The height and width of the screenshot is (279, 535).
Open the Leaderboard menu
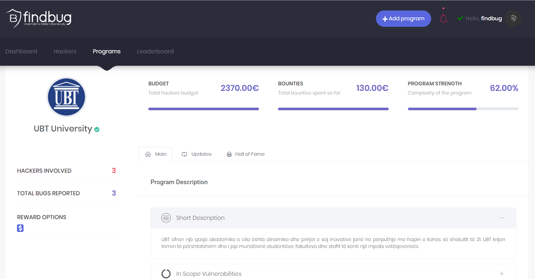point(155,51)
